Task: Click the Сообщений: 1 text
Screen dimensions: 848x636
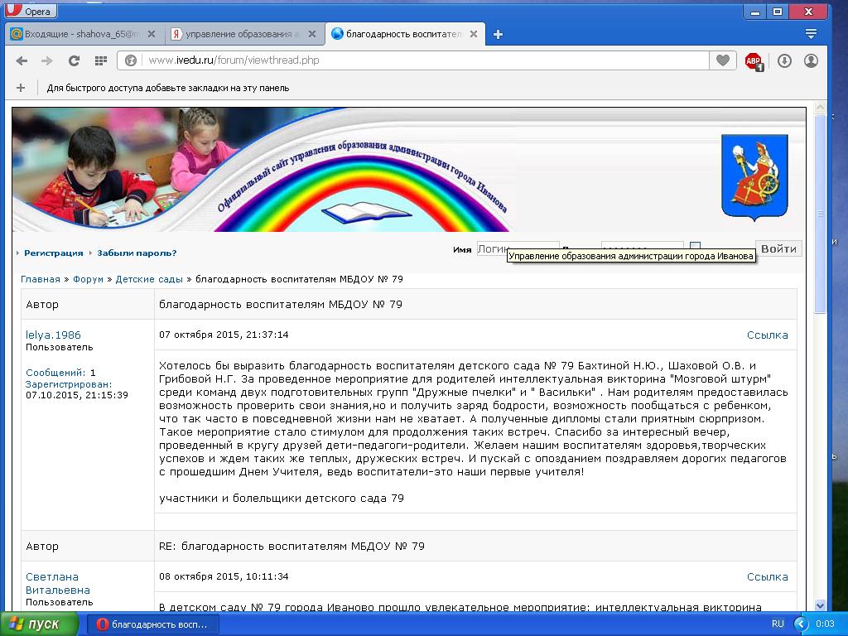Action: pos(60,373)
